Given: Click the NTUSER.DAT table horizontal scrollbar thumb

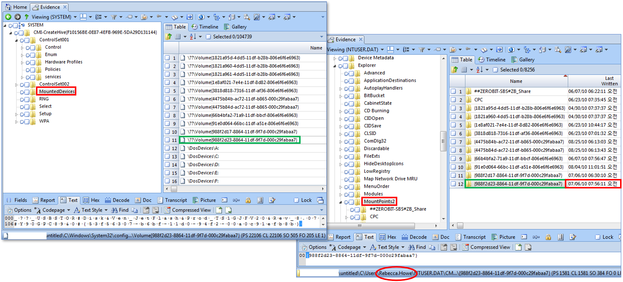Looking at the screenshot, I should [460, 225].
